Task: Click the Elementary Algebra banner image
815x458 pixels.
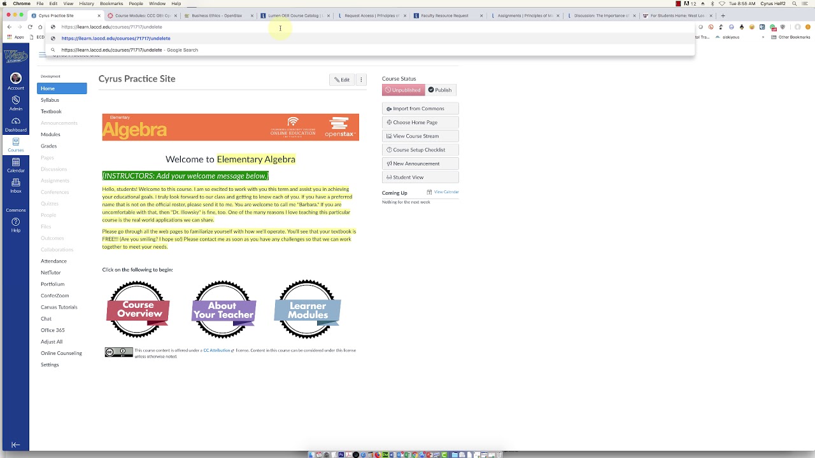Action: 230,127
